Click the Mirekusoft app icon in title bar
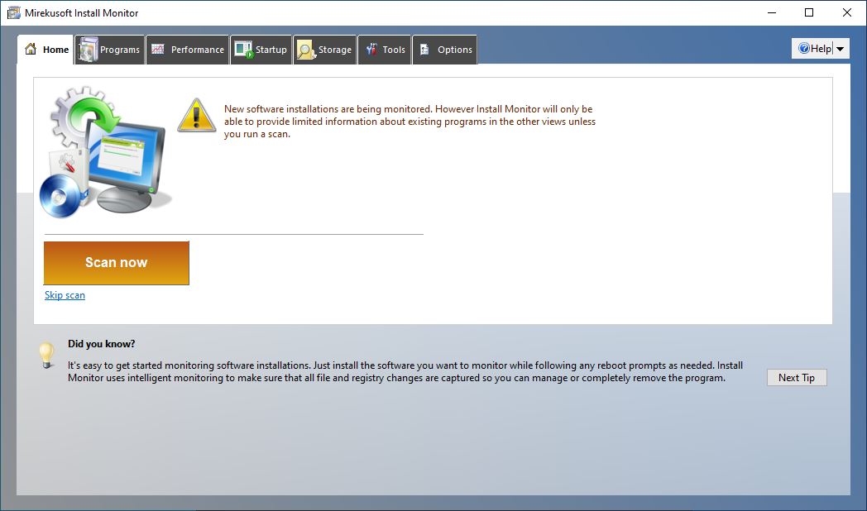 click(x=14, y=12)
